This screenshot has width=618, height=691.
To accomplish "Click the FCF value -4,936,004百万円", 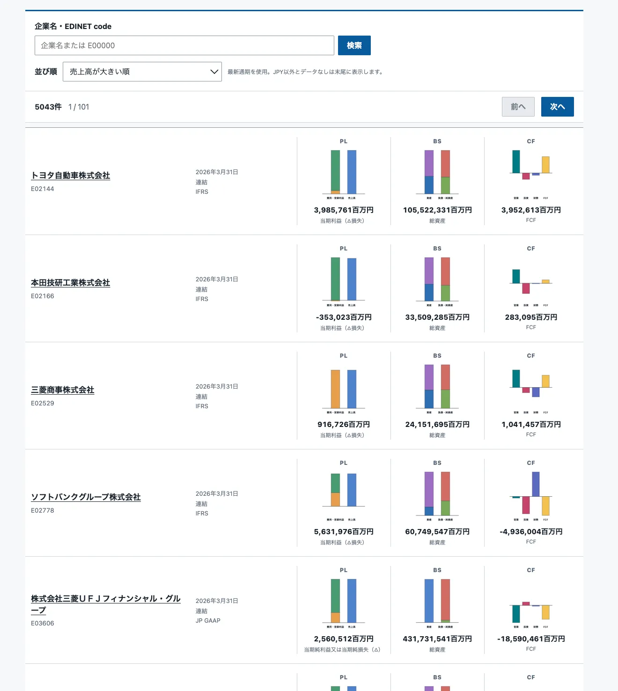I will pos(531,532).
